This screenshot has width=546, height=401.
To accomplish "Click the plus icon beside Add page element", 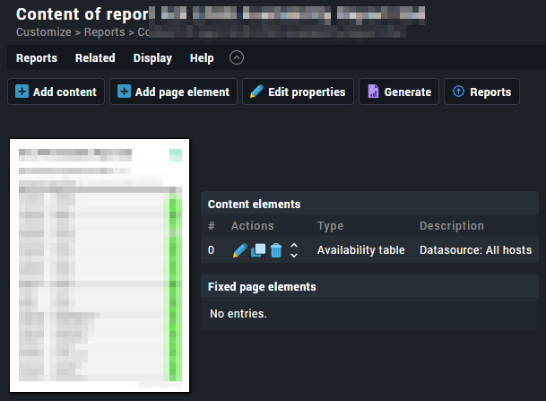I will point(124,92).
